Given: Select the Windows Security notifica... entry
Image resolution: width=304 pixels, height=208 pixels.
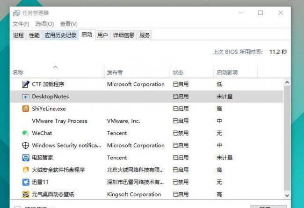Looking at the screenshot, I should (x=66, y=146).
